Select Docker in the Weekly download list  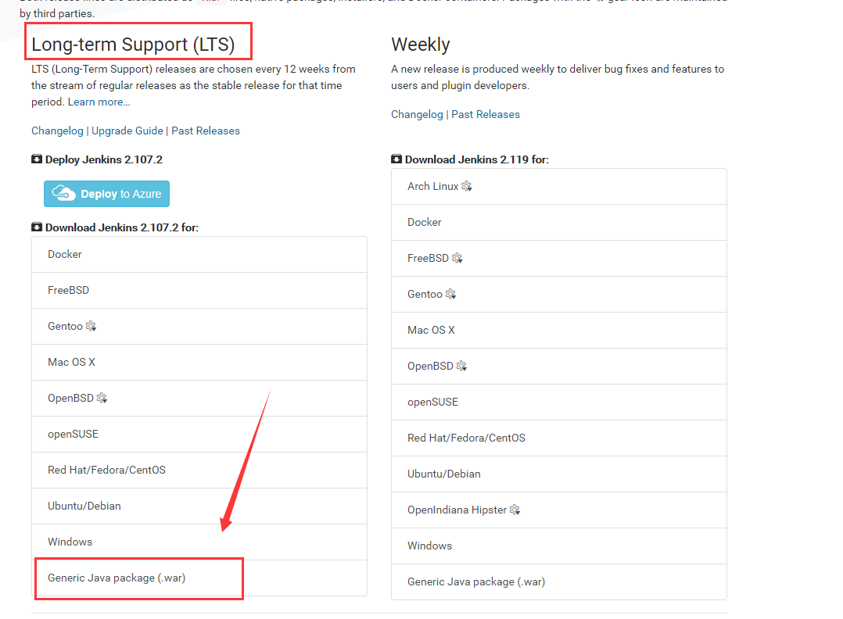pos(559,223)
